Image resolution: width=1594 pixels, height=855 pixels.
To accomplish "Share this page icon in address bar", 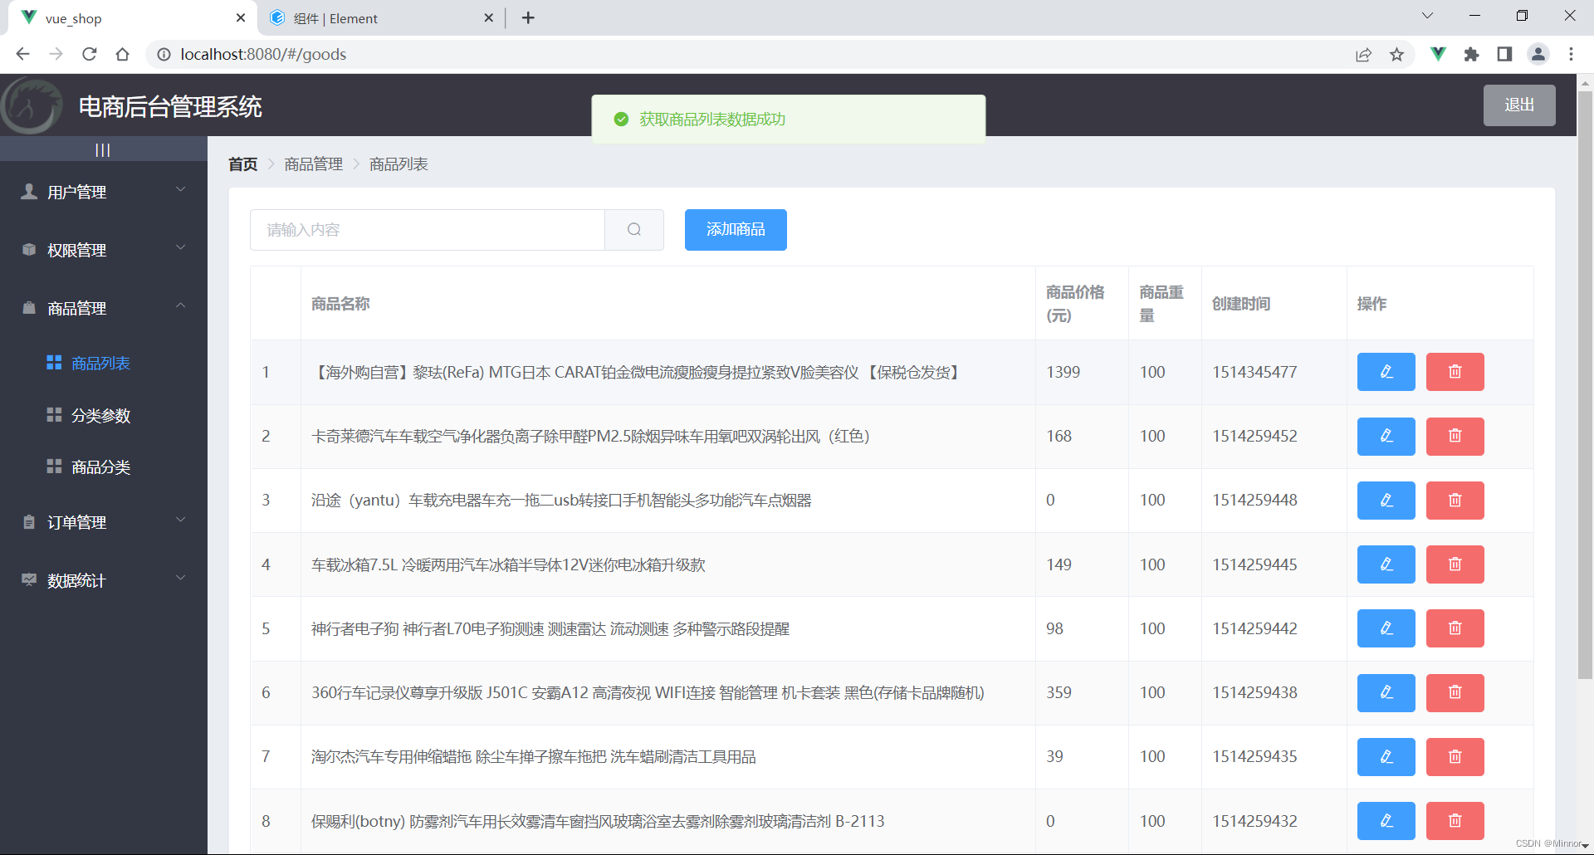I will click(x=1363, y=54).
